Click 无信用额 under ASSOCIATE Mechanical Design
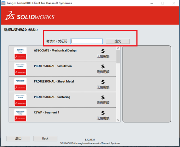The image size is (180, 147). coord(103,56)
